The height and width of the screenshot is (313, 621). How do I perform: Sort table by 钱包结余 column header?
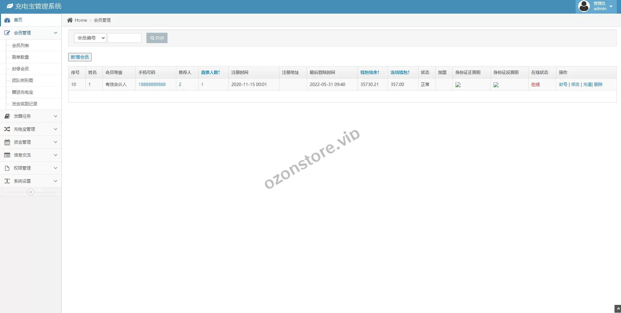(x=370, y=72)
